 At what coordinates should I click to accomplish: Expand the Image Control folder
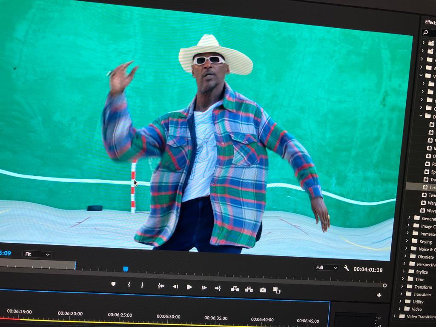[408, 225]
